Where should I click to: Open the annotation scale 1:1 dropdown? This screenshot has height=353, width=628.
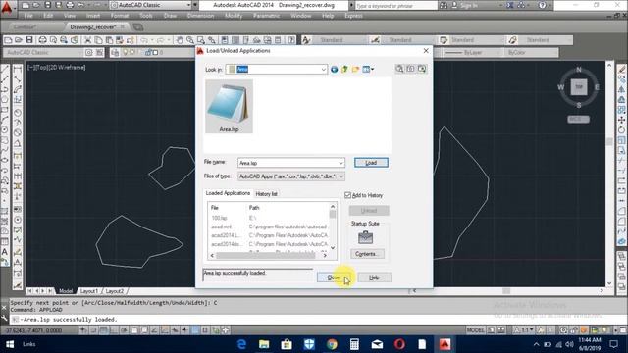coord(525,330)
